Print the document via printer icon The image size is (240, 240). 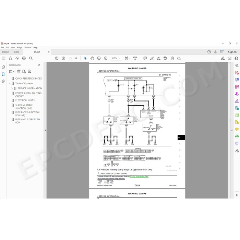(x=24, y=58)
